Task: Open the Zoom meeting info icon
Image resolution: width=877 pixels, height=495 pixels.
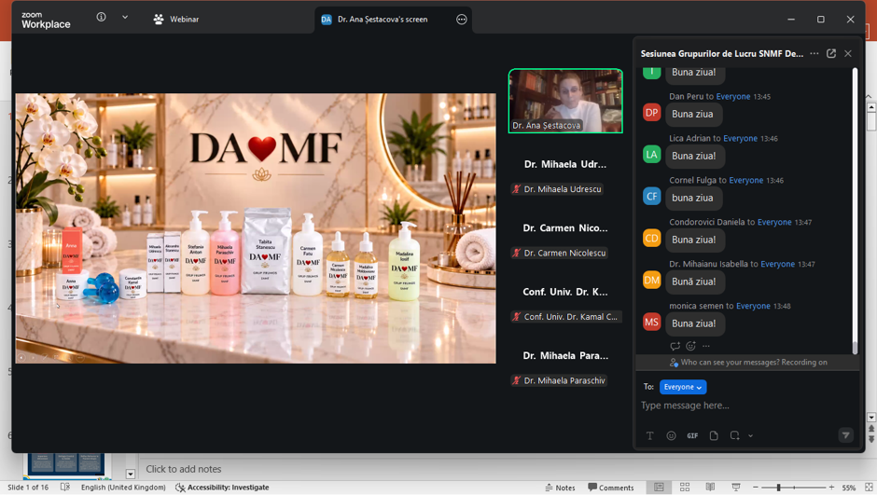Action: [x=102, y=18]
